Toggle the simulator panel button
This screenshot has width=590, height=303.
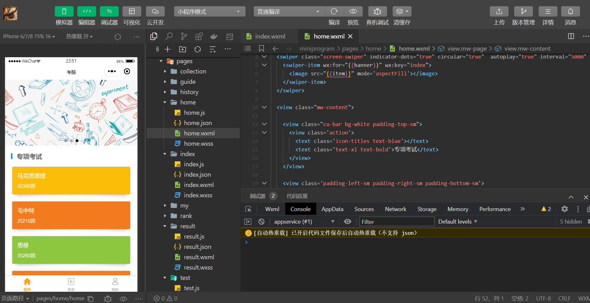point(64,12)
